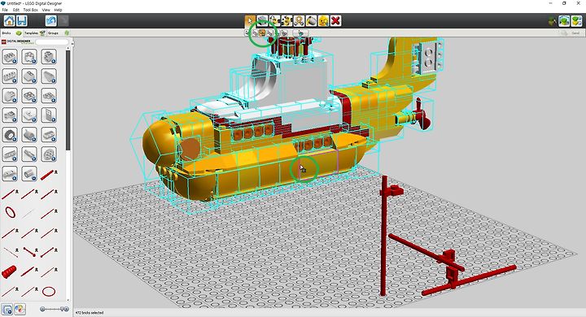
Task: Click the Invert selection button
Action: pyautogui.click(x=300, y=33)
